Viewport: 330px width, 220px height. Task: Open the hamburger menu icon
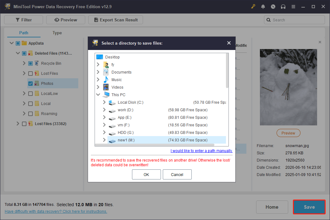click(x=293, y=7)
